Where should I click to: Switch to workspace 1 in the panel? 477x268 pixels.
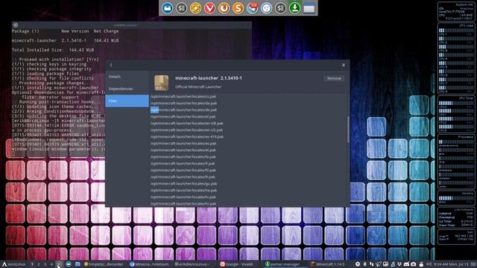pos(32,264)
